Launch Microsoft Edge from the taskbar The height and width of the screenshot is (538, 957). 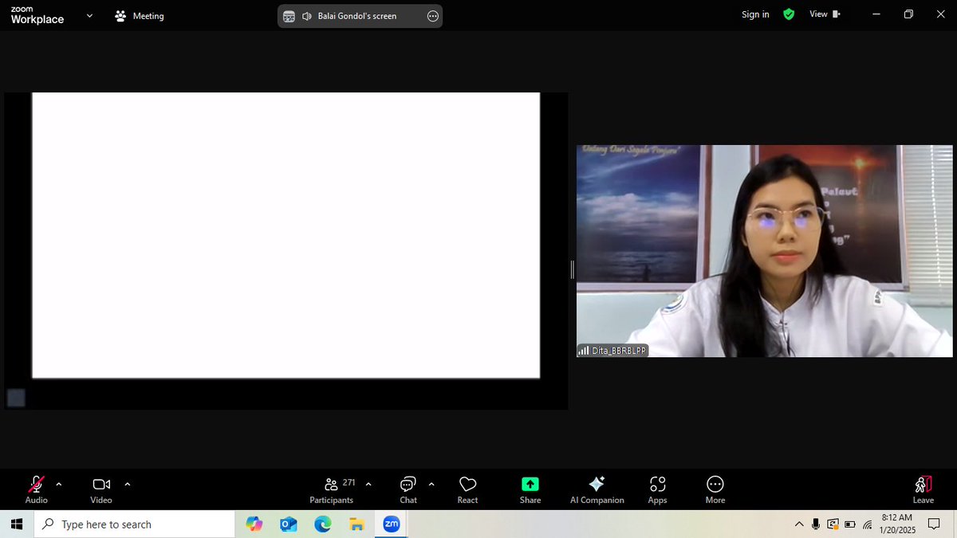coord(323,524)
